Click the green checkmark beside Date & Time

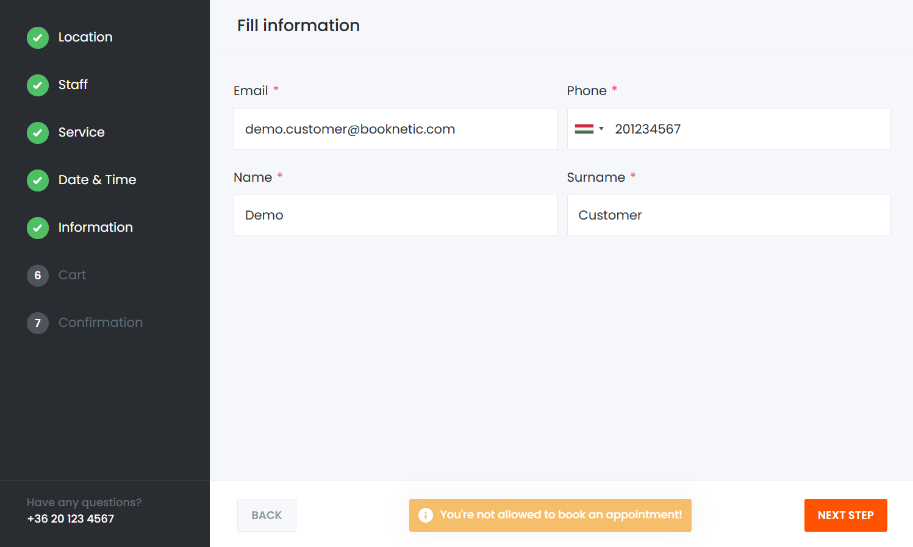tap(38, 181)
